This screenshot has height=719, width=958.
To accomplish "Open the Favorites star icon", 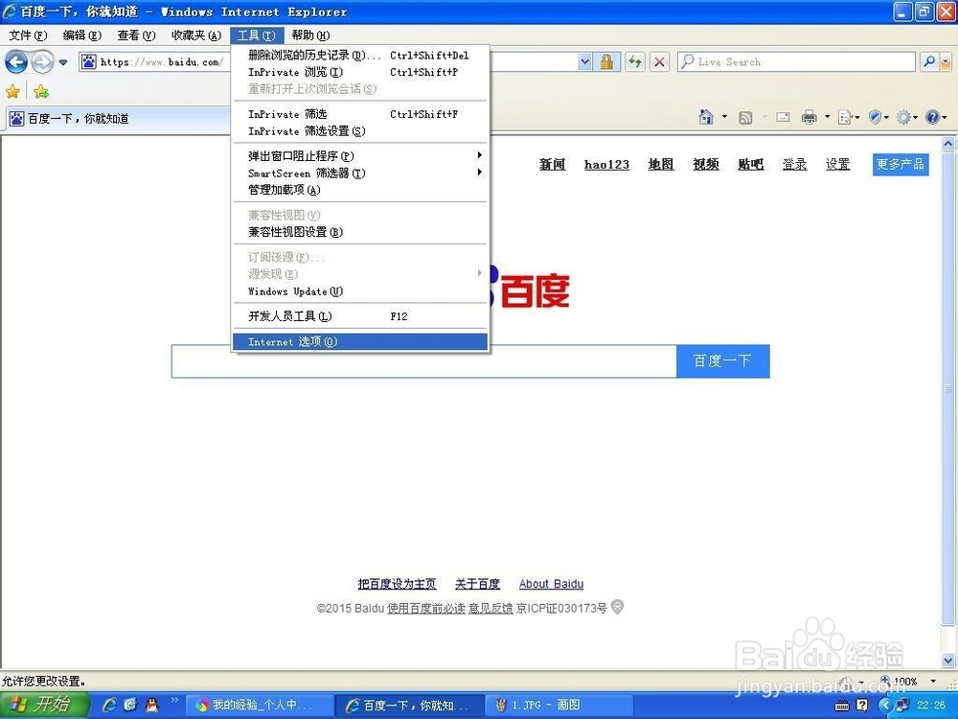I will 12,92.
